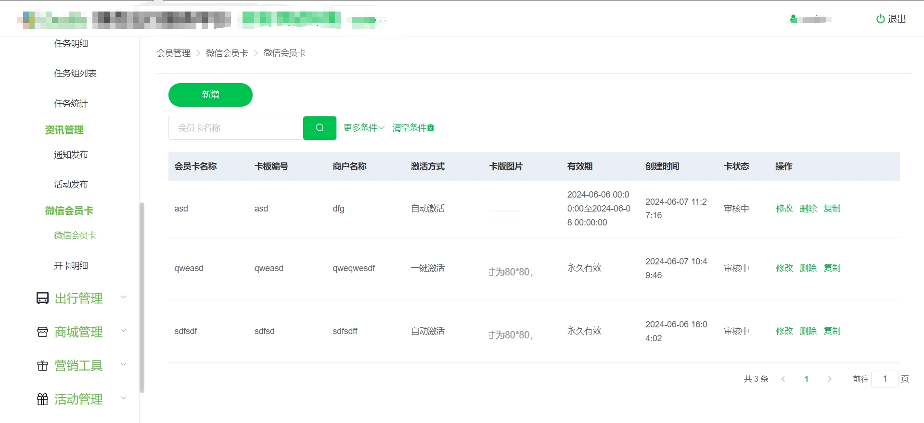The height and width of the screenshot is (423, 924).
Task: Click the sidebar vertical scrollbar
Action: click(x=141, y=298)
